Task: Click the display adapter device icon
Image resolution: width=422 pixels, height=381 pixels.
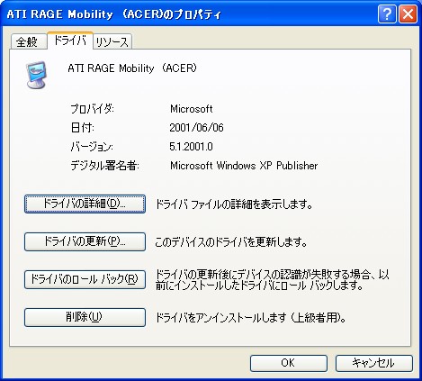Action: pos(36,75)
